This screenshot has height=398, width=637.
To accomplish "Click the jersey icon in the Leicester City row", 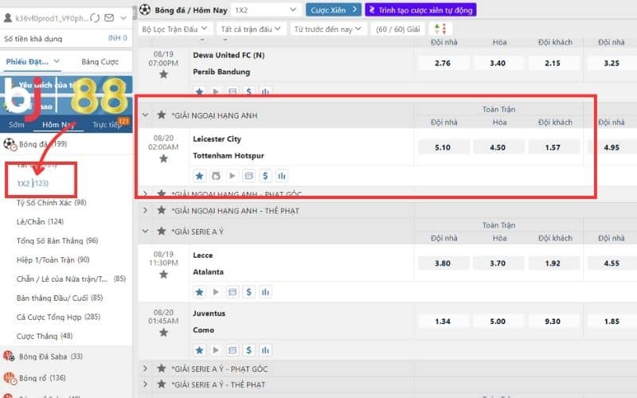I will [216, 176].
